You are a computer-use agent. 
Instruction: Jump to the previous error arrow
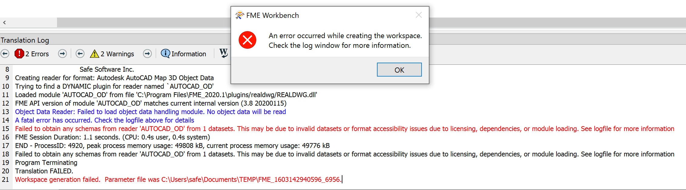[x=5, y=54]
